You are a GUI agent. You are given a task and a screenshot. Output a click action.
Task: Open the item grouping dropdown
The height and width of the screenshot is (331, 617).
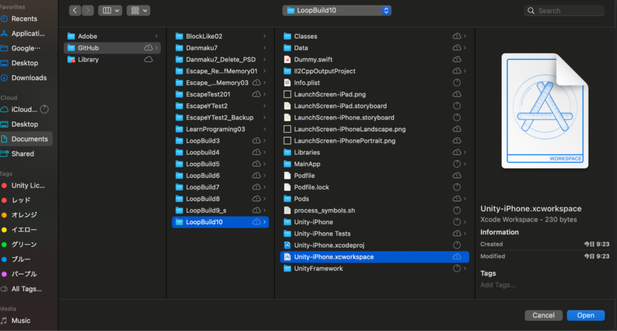pos(138,10)
